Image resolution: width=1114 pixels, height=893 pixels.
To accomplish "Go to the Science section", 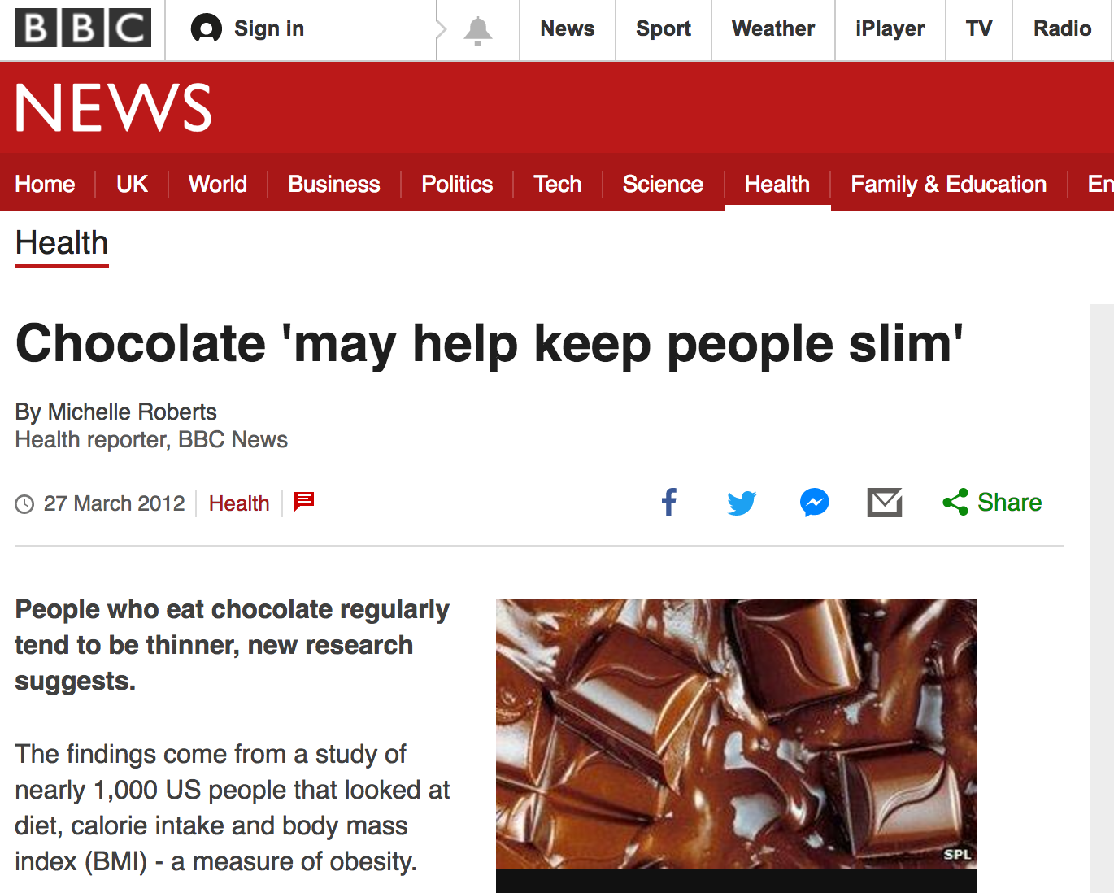I will (x=663, y=185).
